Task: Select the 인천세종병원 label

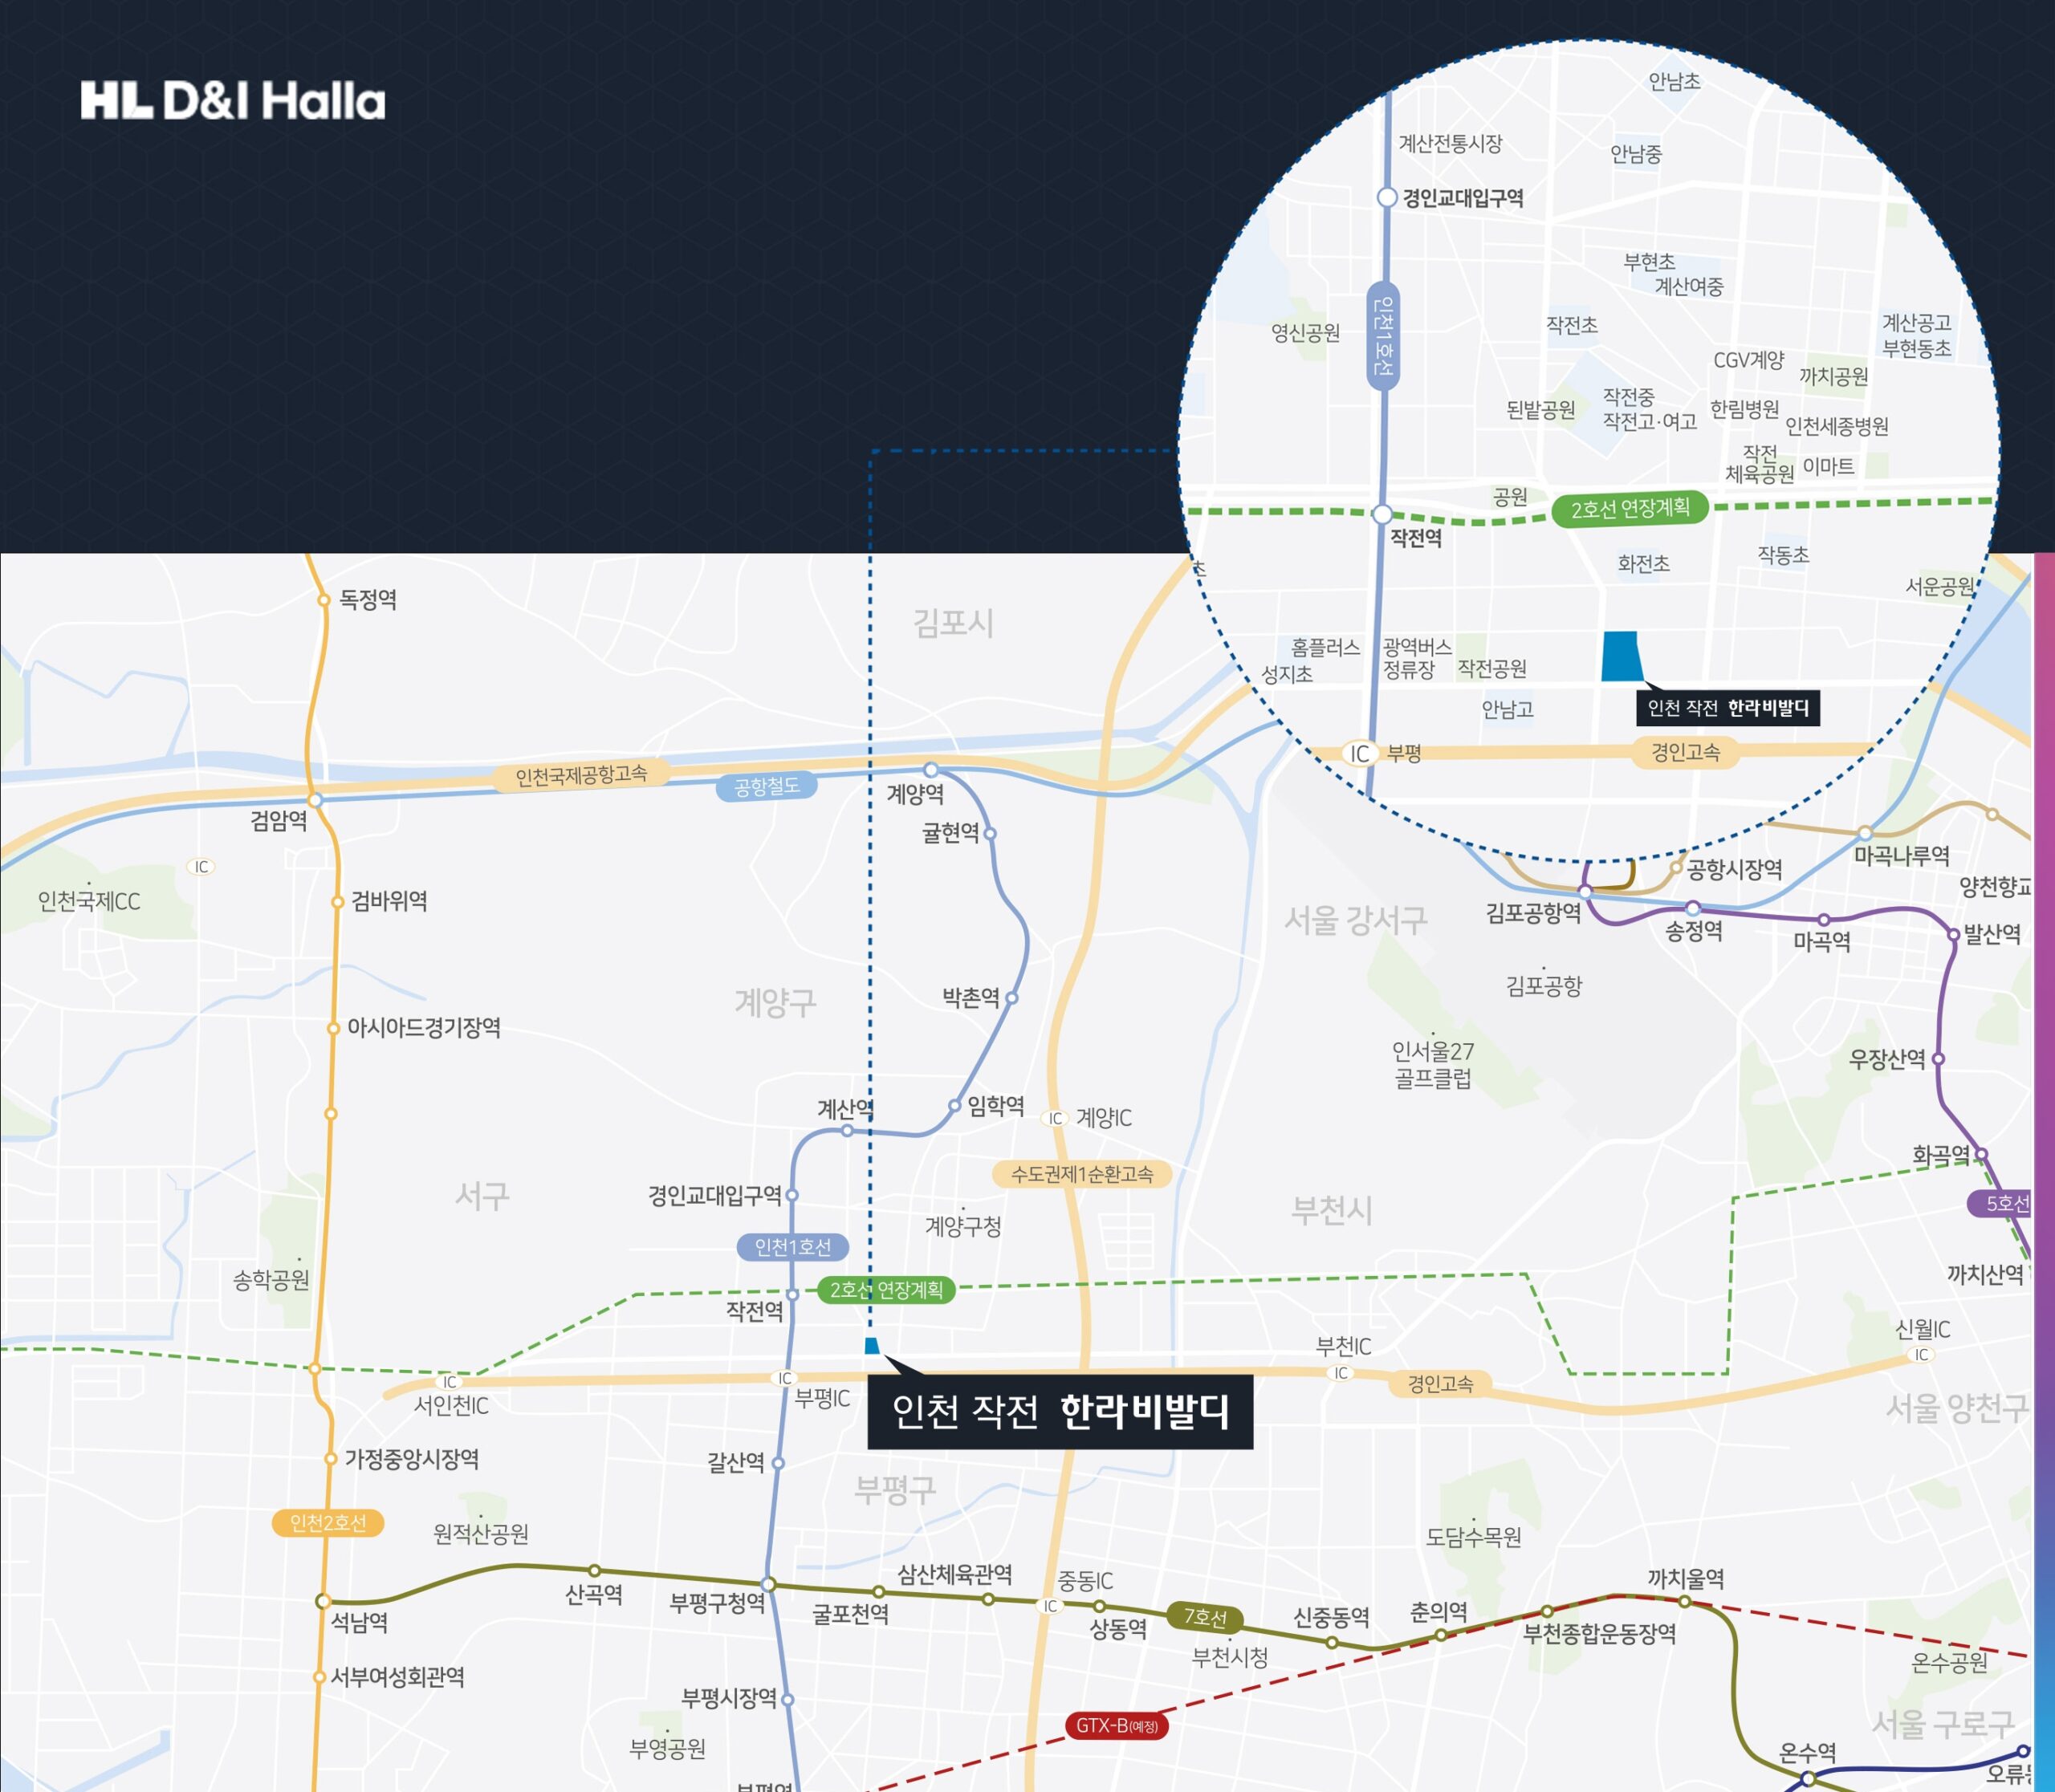Action: 1837,426
